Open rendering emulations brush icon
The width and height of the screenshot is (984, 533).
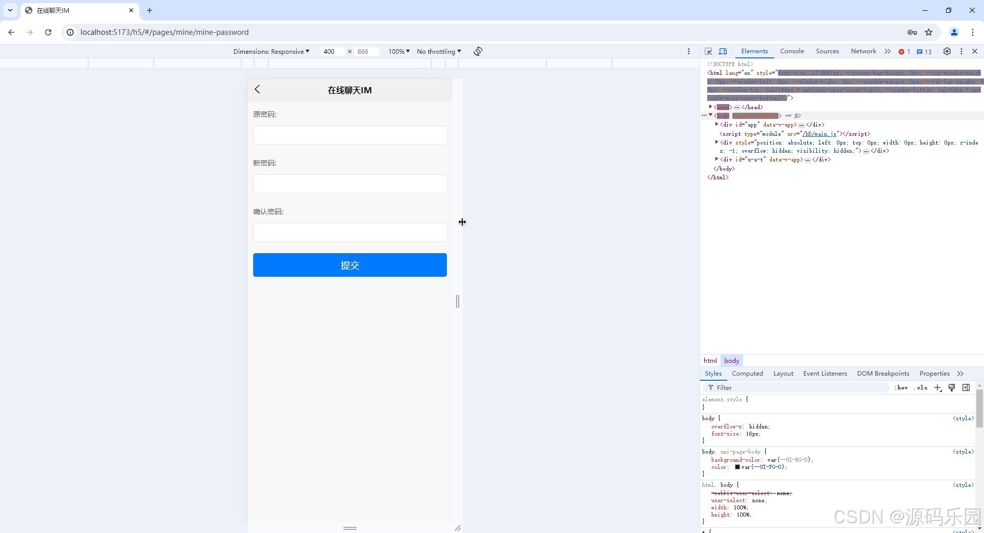952,387
